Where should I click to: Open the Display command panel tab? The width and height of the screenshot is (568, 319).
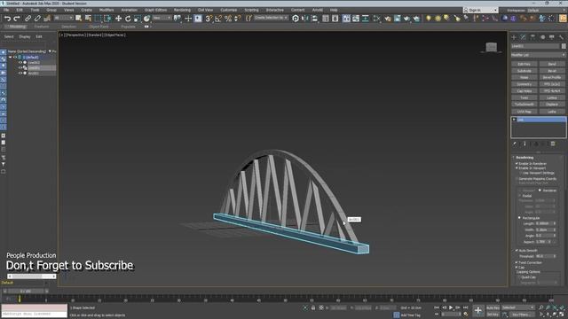[552, 37]
